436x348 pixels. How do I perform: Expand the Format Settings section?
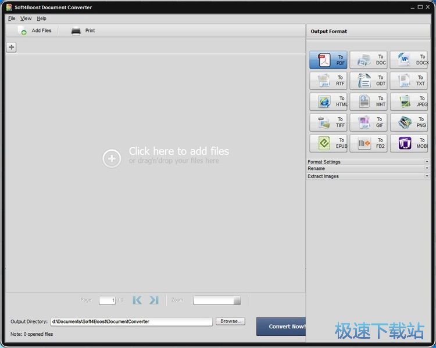pos(368,161)
